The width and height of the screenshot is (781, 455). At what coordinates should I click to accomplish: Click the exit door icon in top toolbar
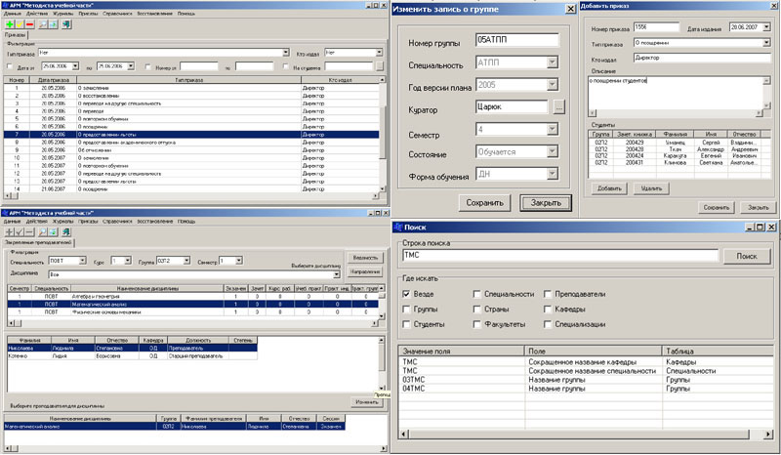[66, 23]
